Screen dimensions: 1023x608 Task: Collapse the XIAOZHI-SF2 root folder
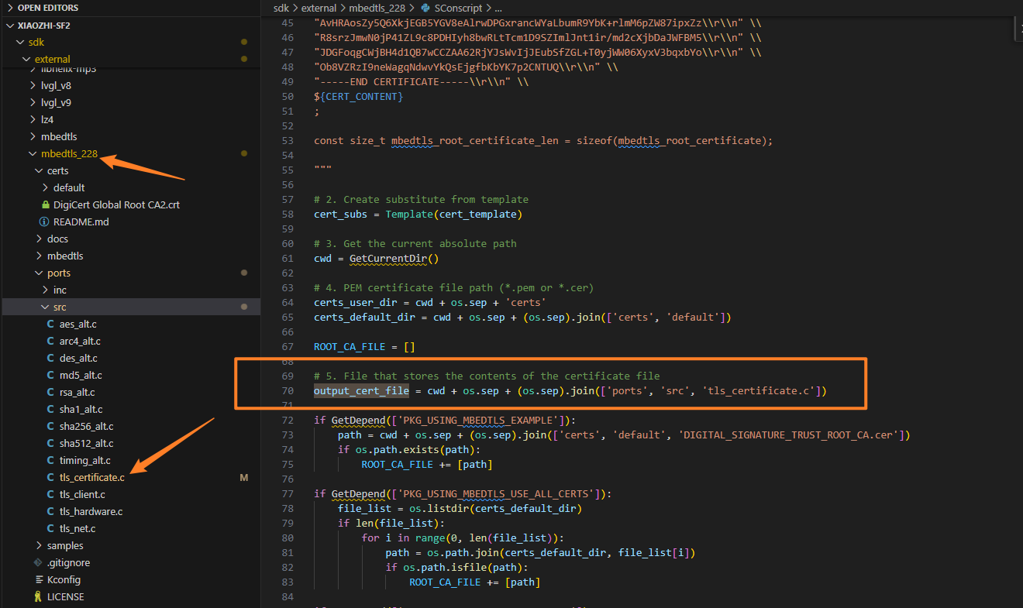click(9, 25)
